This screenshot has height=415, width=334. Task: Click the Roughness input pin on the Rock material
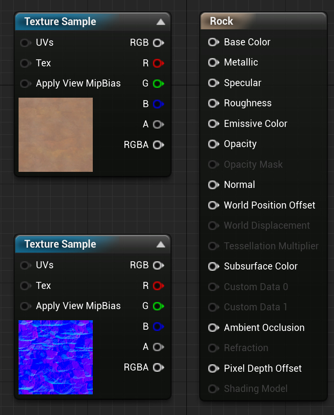(213, 103)
